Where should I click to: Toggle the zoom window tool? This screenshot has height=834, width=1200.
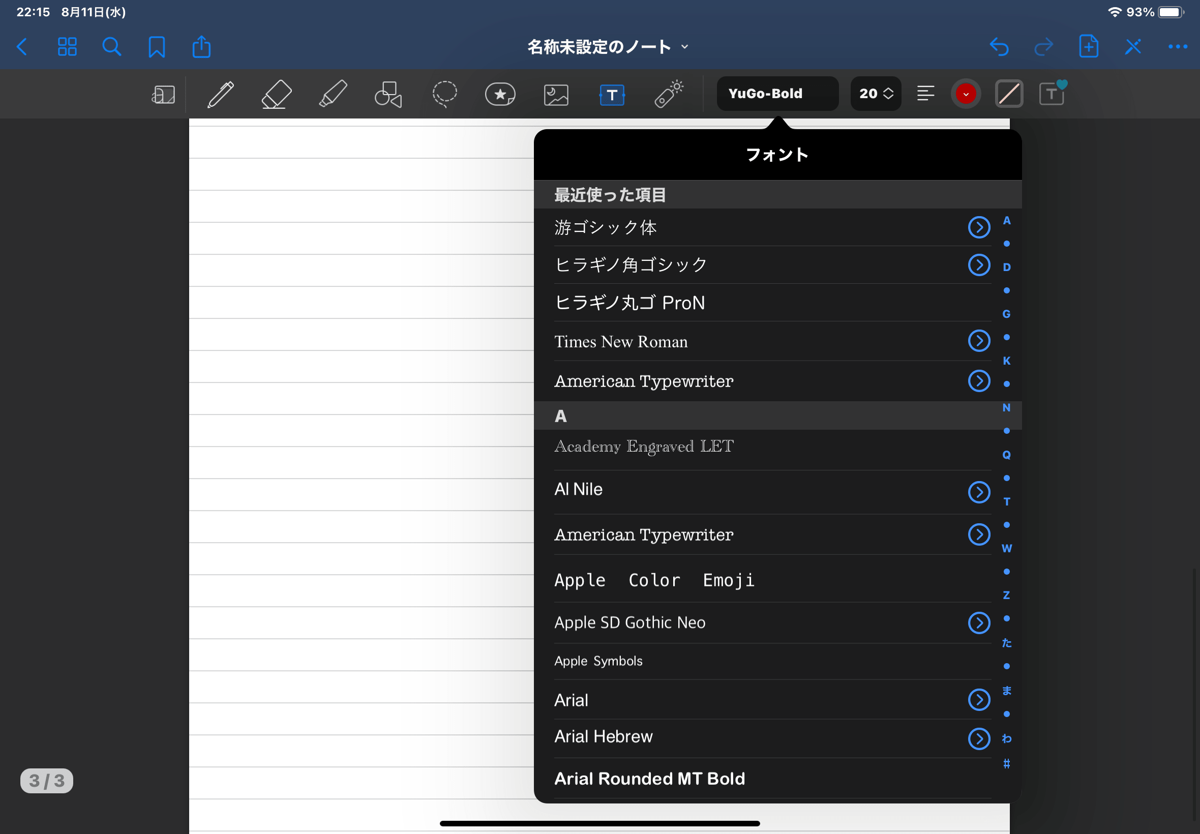(x=163, y=95)
